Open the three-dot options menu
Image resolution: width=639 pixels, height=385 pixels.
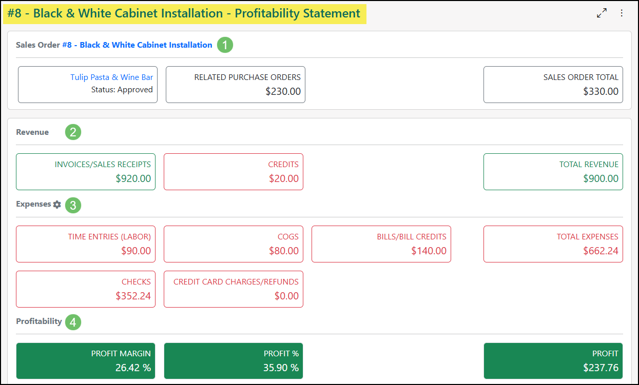(622, 13)
